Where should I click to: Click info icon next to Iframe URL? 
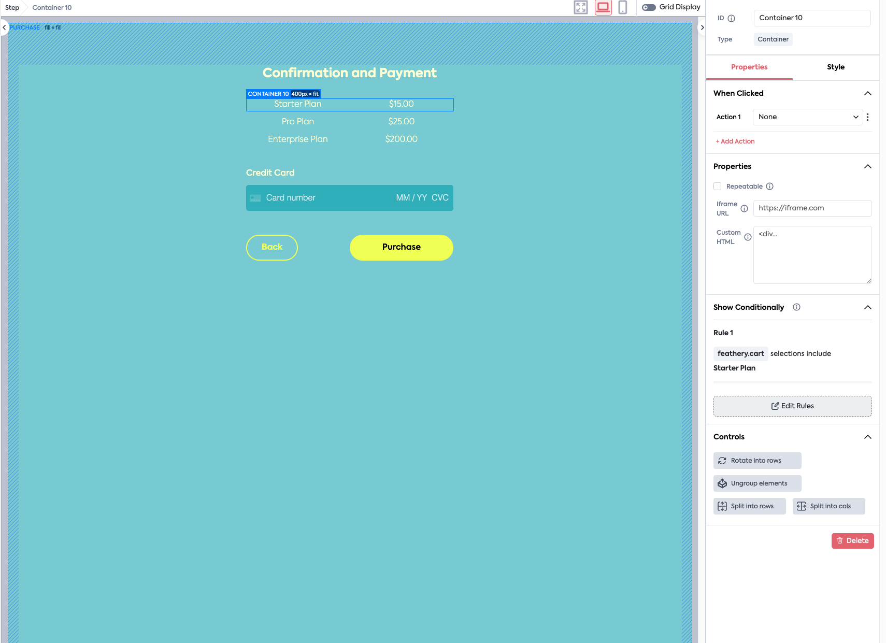click(x=744, y=209)
